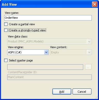This screenshot has width=99, height=100.
Task: Open the Product (MVC_ASPX.Models) class combo box
Action: click(x=50, y=41)
